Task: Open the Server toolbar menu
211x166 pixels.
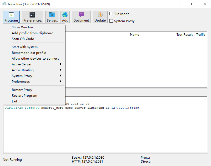Action: (x=52, y=17)
